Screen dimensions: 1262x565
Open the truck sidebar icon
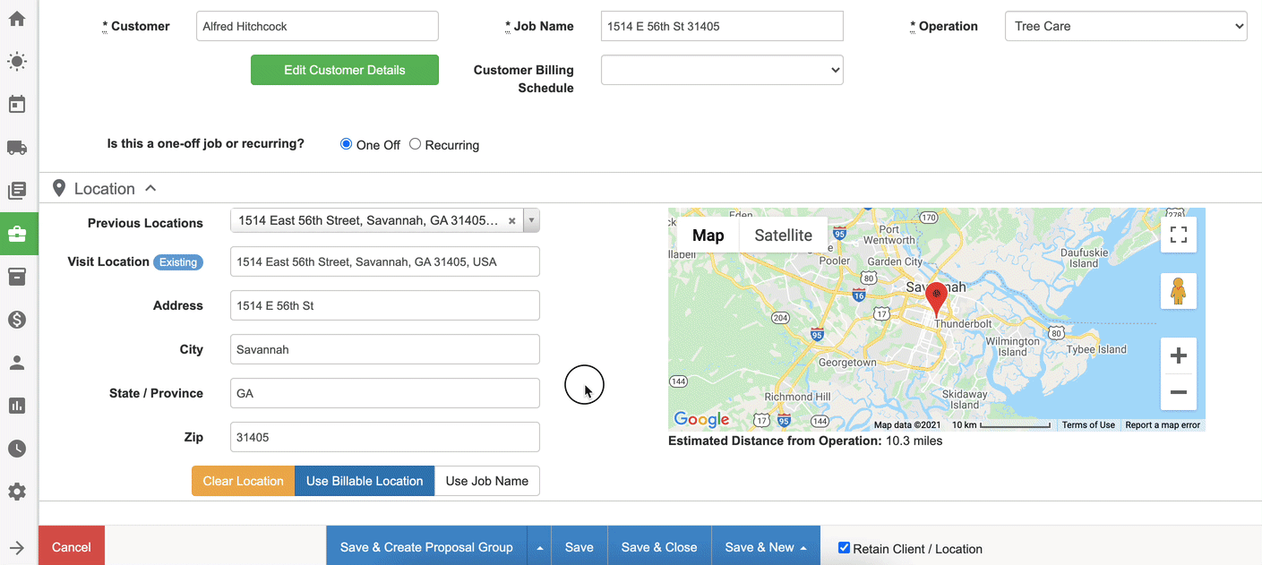pos(17,148)
